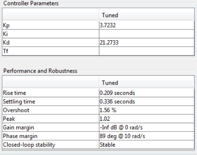Select the Closed-loop stability Stable cell

[x=147, y=145]
